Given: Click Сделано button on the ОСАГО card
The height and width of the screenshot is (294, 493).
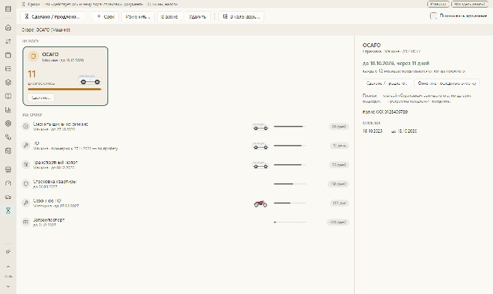Looking at the screenshot, I should [41, 97].
